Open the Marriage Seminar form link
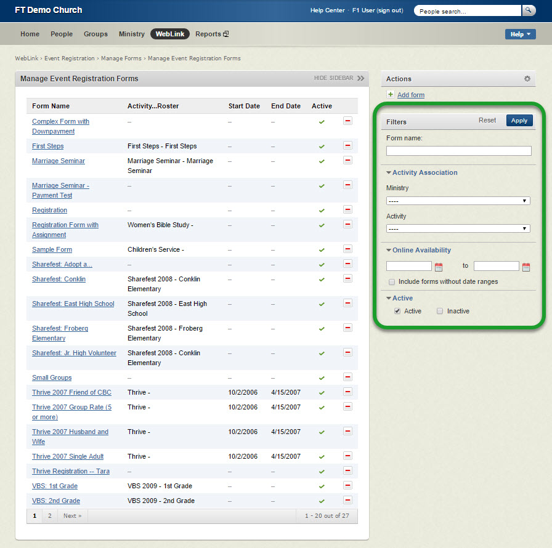Viewport: 552px width, 548px height. pyautogui.click(x=59, y=161)
